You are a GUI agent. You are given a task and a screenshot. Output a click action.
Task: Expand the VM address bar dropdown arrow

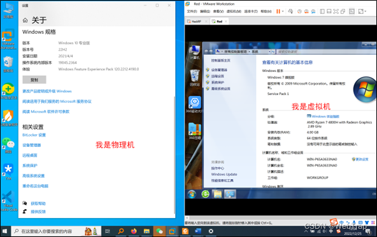[x=269, y=51]
